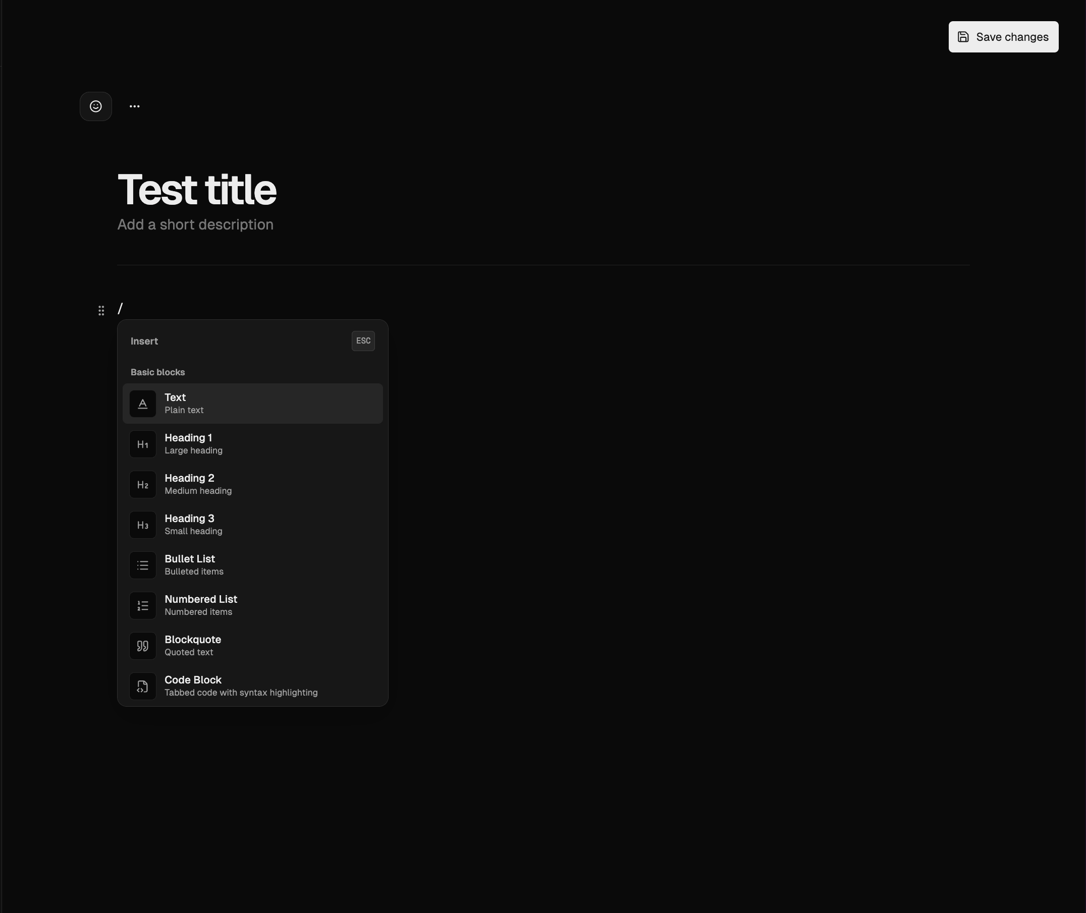1086x913 pixels.
Task: Insert a Heading 2 block
Action: [253, 484]
